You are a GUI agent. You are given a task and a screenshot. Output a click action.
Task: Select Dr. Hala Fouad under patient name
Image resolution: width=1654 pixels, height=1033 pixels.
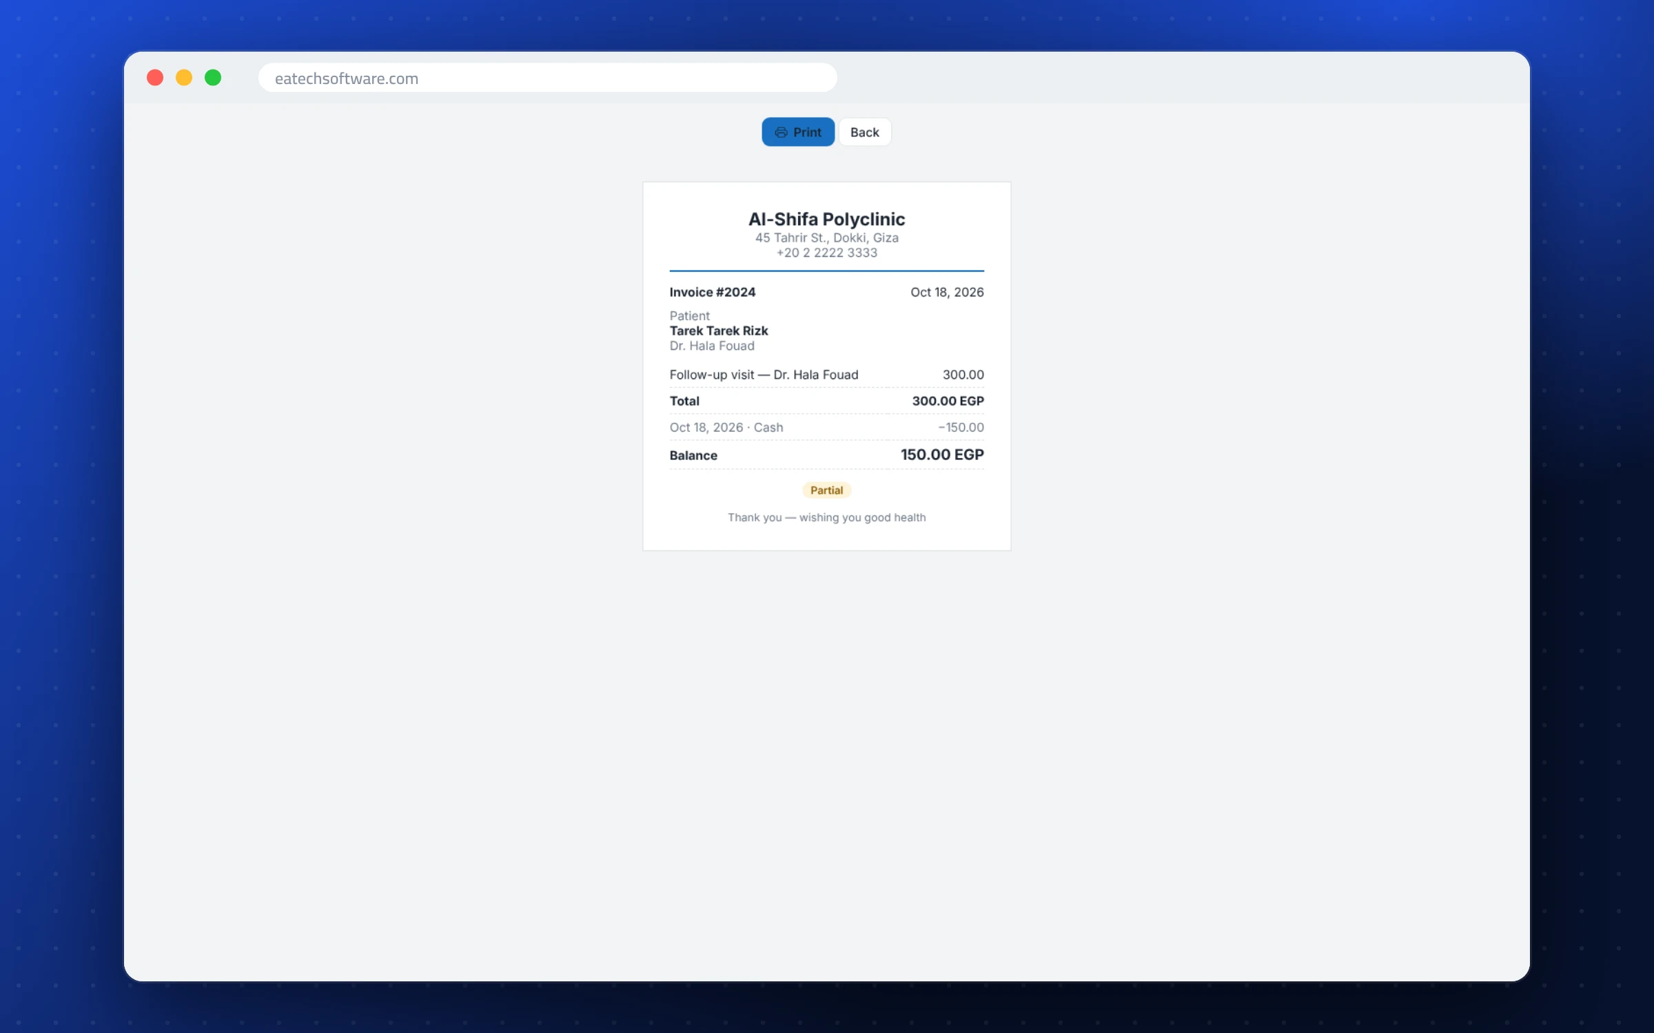712,346
